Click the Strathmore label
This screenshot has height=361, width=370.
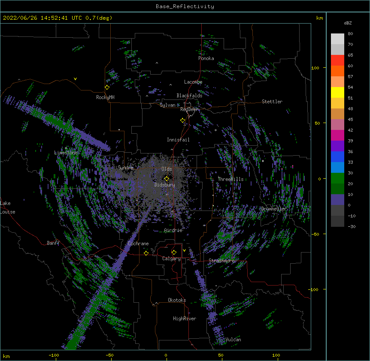221,261
